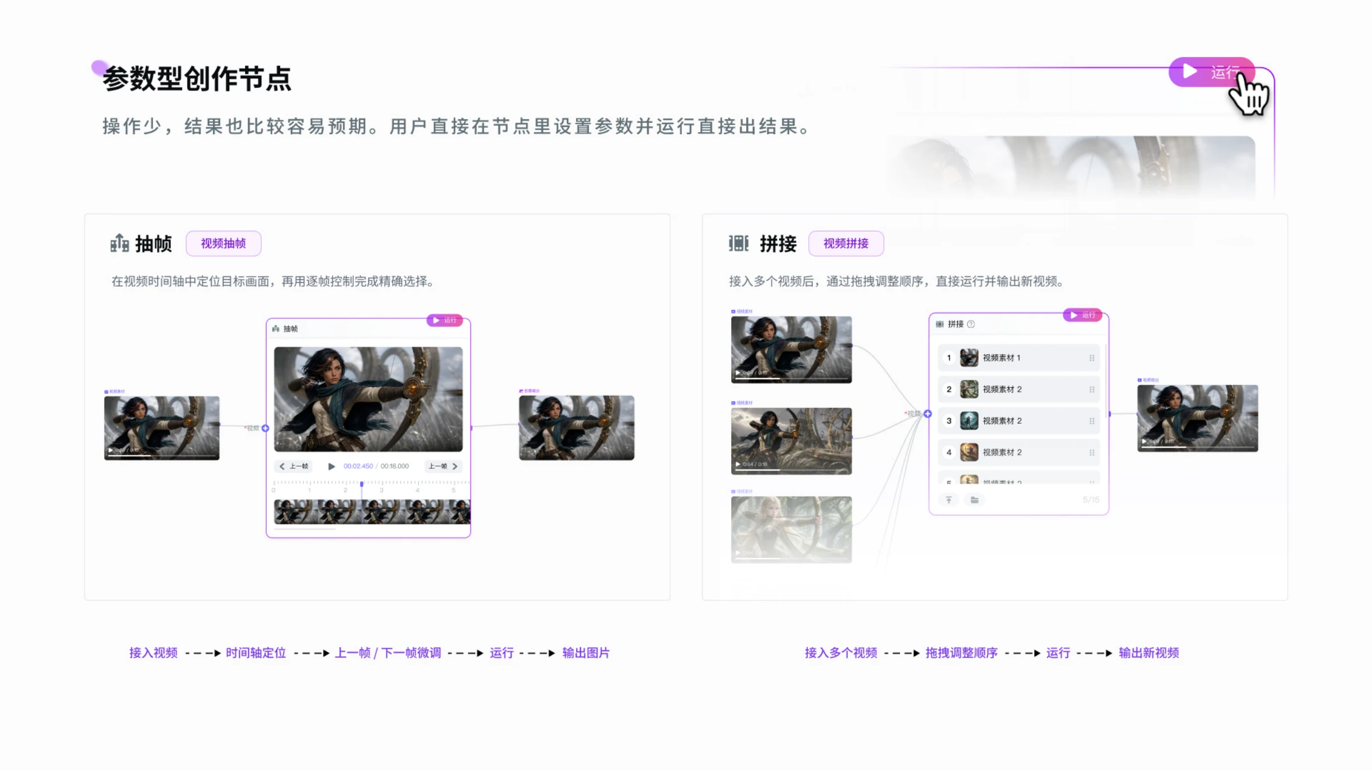The height and width of the screenshot is (771, 1372).
Task: Play the video in the 抽帧 node
Action: [x=332, y=467]
